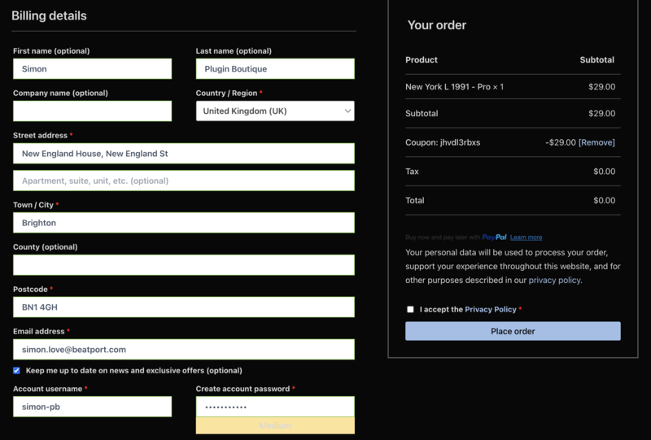
Task: Click the Account username field
Action: (x=92, y=407)
